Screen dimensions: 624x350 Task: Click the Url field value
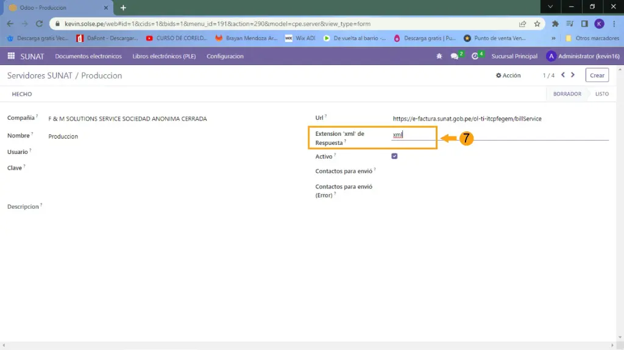[467, 119]
